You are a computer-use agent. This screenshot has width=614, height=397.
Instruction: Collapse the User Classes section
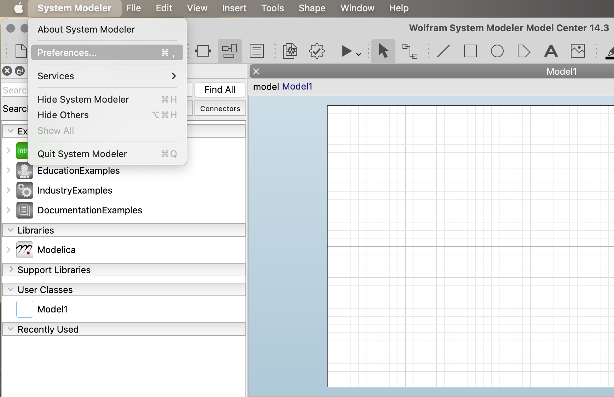point(11,289)
